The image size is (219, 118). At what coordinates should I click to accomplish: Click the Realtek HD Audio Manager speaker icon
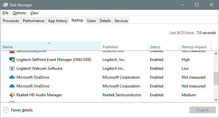tap(12, 95)
